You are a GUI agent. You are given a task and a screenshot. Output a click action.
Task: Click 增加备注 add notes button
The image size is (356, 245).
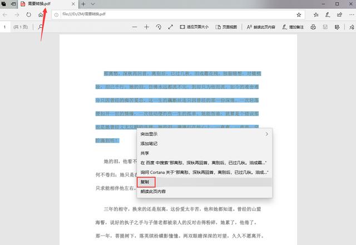click(x=293, y=27)
